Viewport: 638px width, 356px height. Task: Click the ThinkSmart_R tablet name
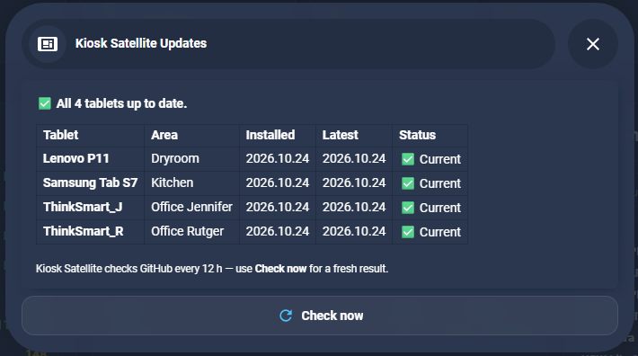pyautogui.click(x=84, y=231)
